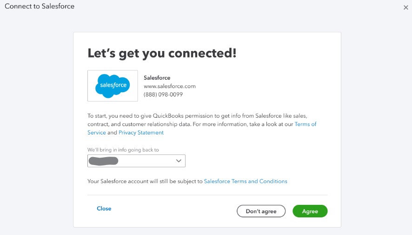Open Salesforce Terms and Conditions link
This screenshot has height=235, width=412.
[x=246, y=181]
